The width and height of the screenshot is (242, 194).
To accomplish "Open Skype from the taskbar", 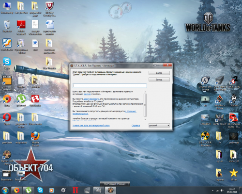I will coord(40,190).
